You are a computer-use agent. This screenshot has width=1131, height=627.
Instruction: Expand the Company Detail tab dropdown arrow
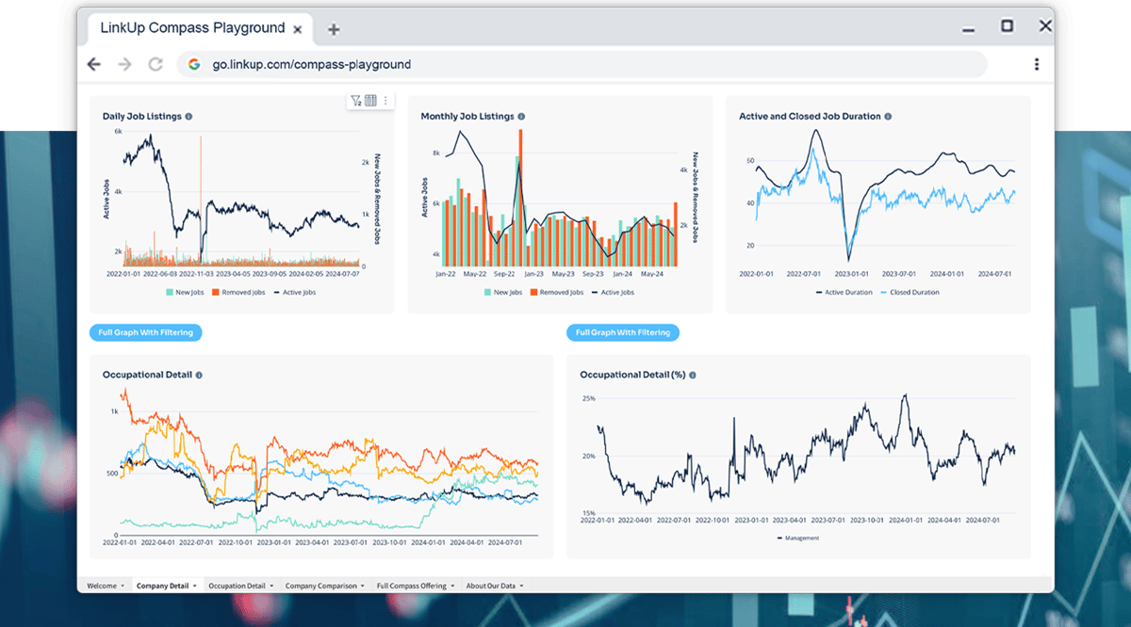pos(194,587)
